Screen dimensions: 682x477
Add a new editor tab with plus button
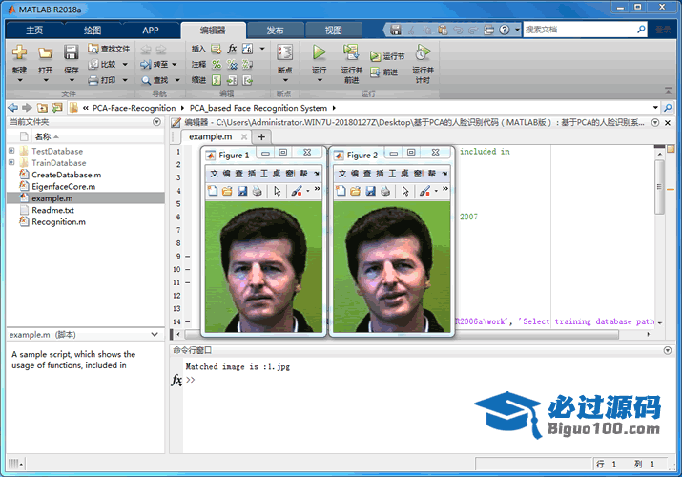262,137
